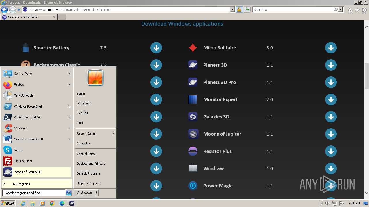369x207 pixels.
Task: Launch FileZilla Client from Start menu
Action: coord(37,161)
